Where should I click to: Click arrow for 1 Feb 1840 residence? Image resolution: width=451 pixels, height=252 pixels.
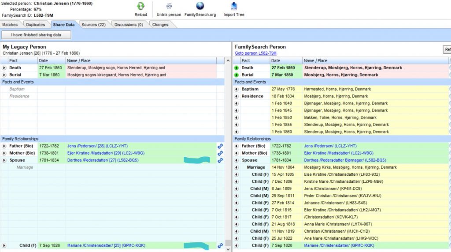(x=237, y=103)
